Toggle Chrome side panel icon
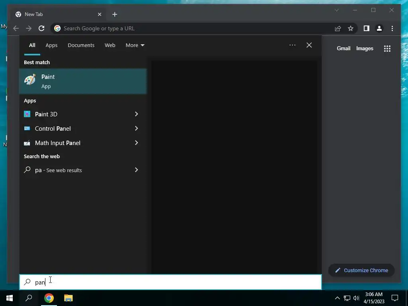Screen dimensions: 408x306 (x=367, y=28)
